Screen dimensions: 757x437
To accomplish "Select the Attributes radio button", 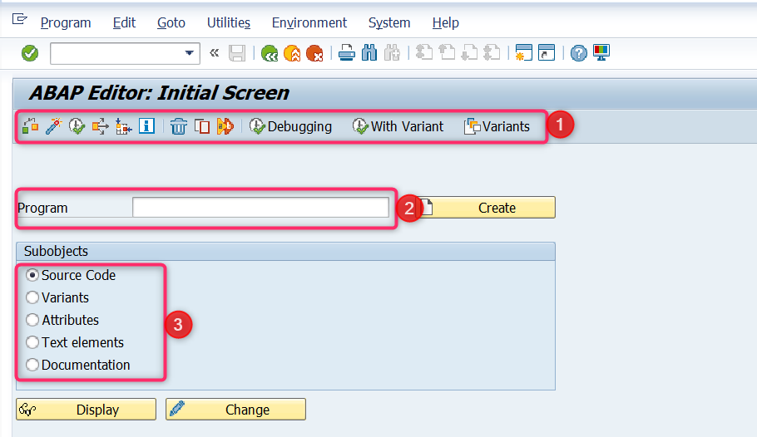I will pyautogui.click(x=32, y=321).
